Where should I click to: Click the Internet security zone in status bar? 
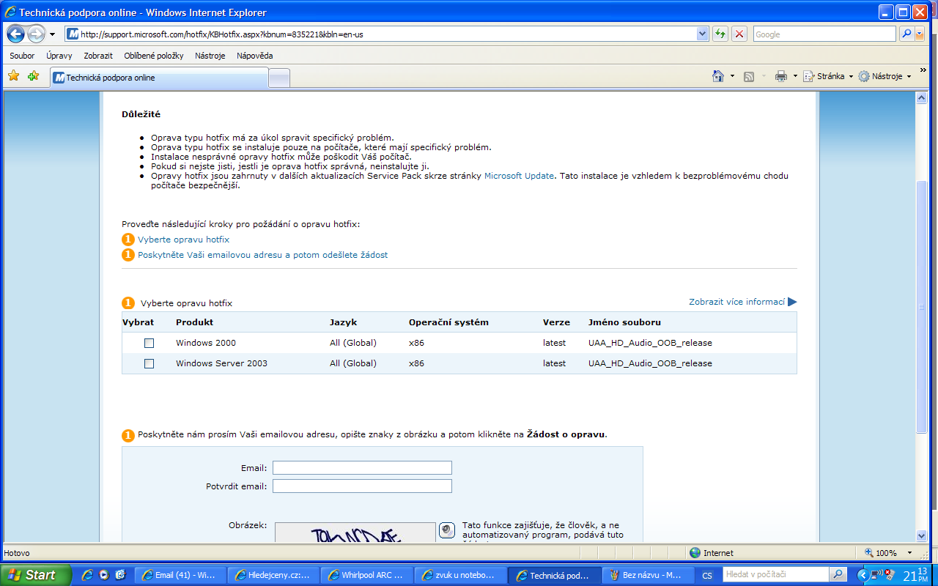(712, 553)
